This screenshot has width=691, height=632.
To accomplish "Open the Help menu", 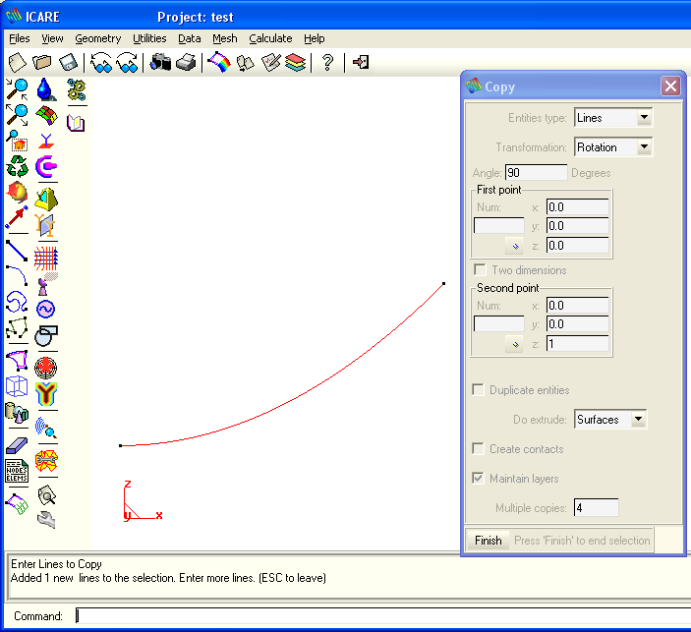I will click(315, 38).
